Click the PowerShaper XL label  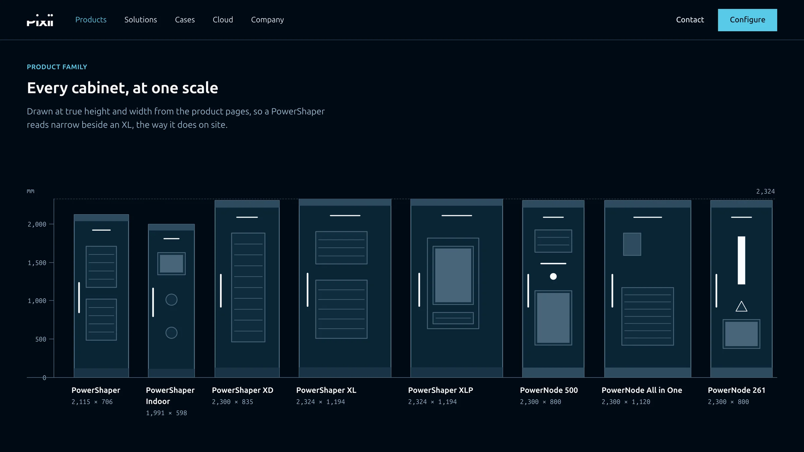326,390
